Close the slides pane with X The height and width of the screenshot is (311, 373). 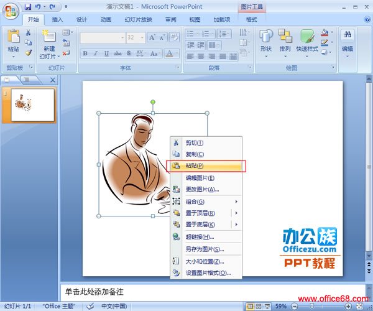(53, 80)
